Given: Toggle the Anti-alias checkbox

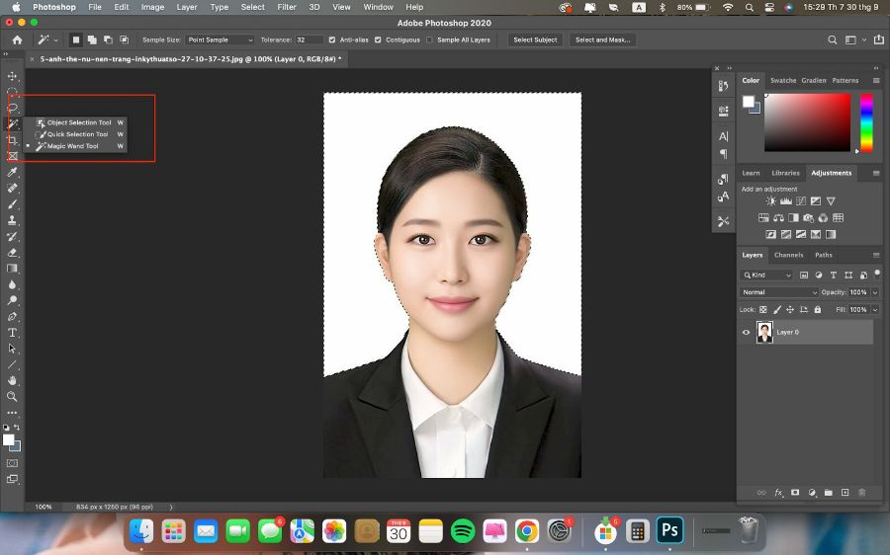Looking at the screenshot, I should (332, 40).
